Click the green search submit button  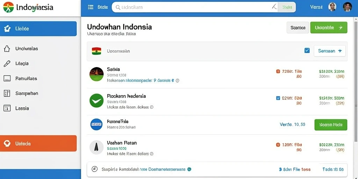pos(287,7)
